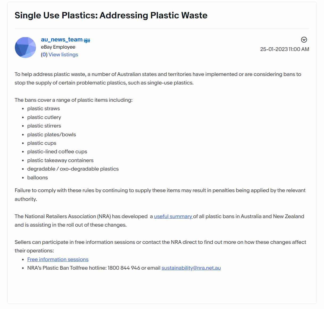Click the 1800 844 946 hotline number
The width and height of the screenshot is (324, 309).
pos(124,268)
